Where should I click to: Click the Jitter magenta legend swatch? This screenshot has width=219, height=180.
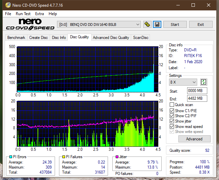pyautogui.click(x=117, y=157)
